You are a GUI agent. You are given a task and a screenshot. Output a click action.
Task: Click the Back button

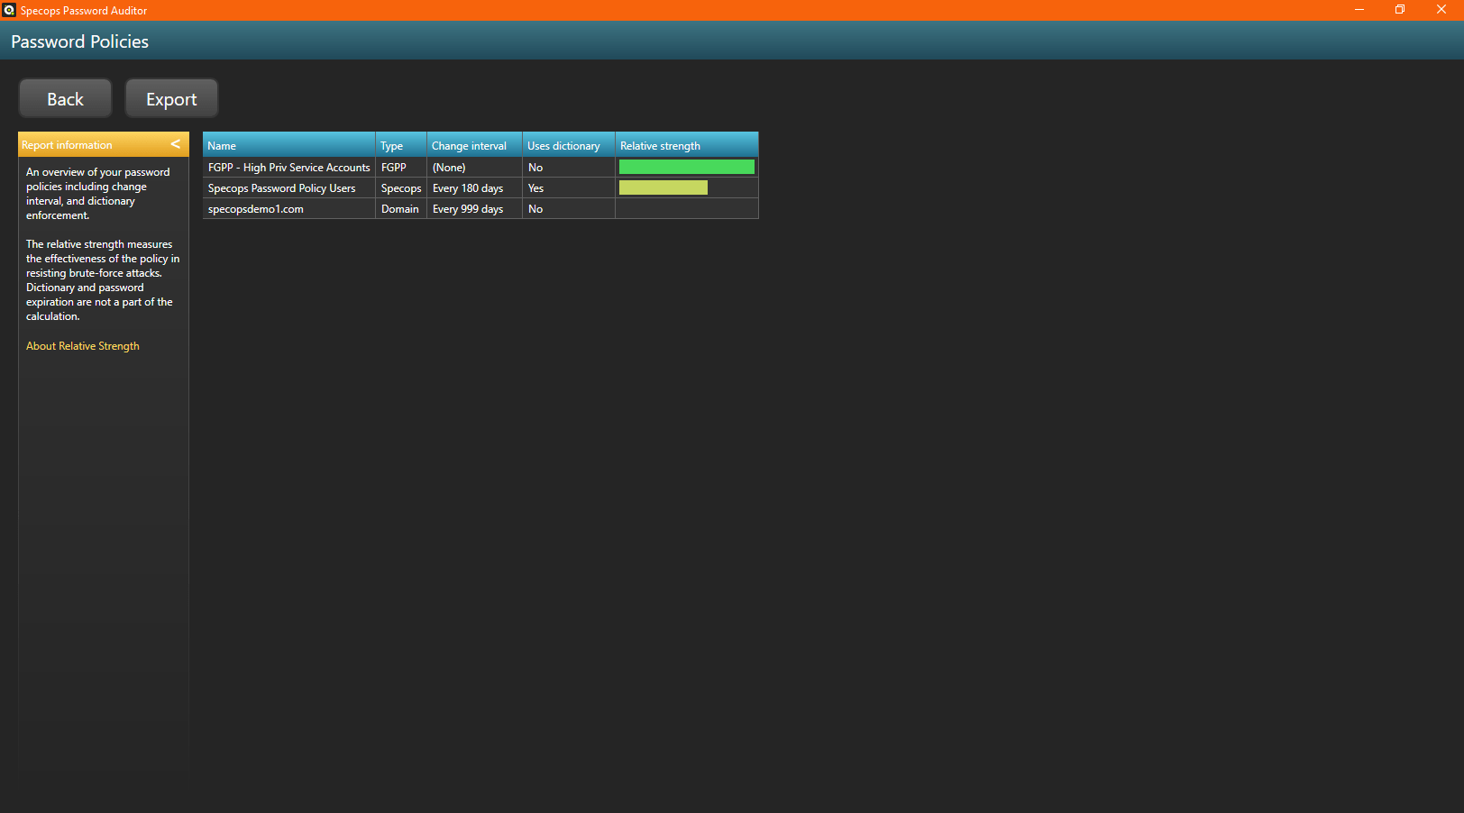65,98
